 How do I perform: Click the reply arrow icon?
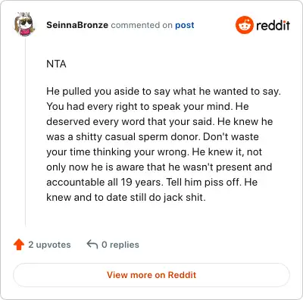tap(92, 244)
